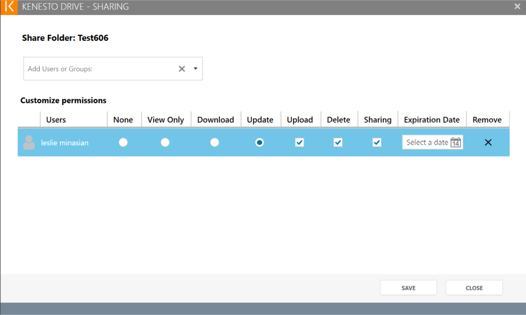526x315 pixels.
Task: Click the Expiration Date column header
Action: [432, 120]
